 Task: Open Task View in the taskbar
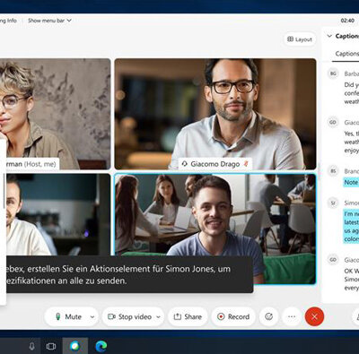tap(51, 346)
